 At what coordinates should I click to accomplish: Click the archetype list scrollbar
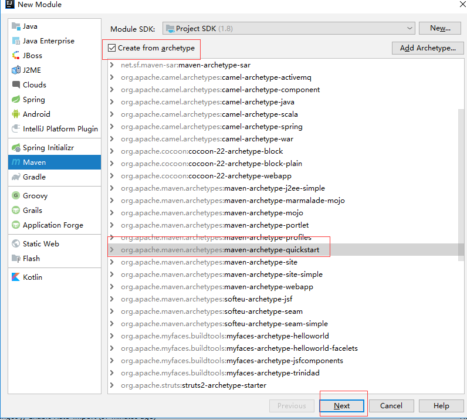461,185
